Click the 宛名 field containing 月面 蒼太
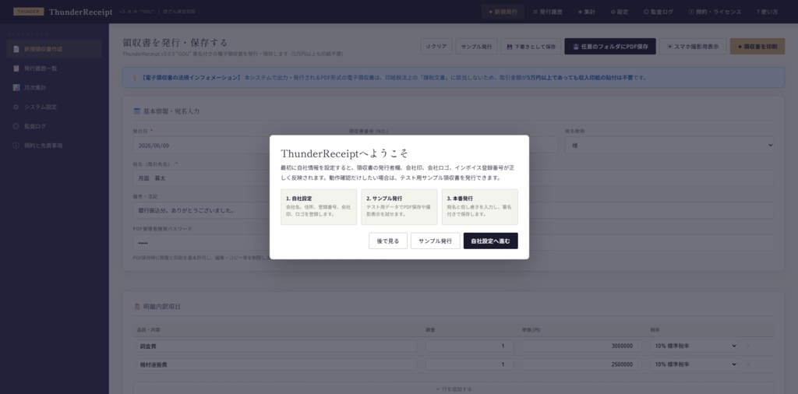The width and height of the screenshot is (798, 394). [x=202, y=178]
